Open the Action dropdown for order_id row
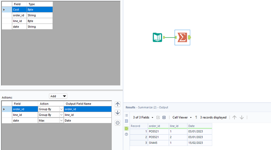Image resolution: width=271 pixels, height=150 pixels. [61, 109]
